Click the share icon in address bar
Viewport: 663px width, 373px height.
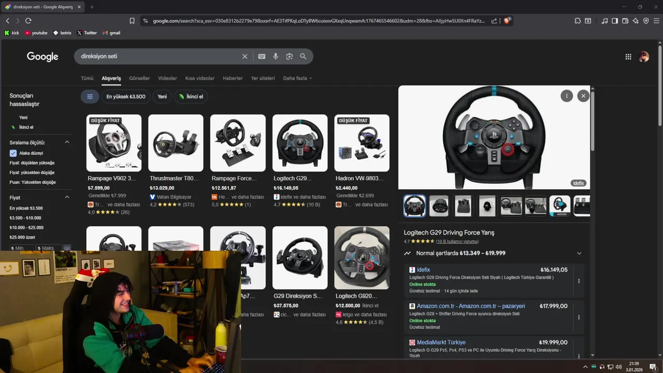(x=494, y=21)
